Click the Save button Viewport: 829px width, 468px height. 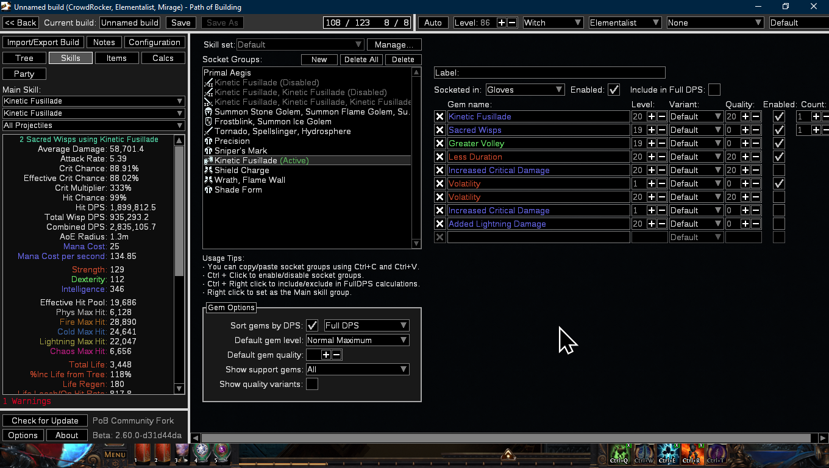180,23
